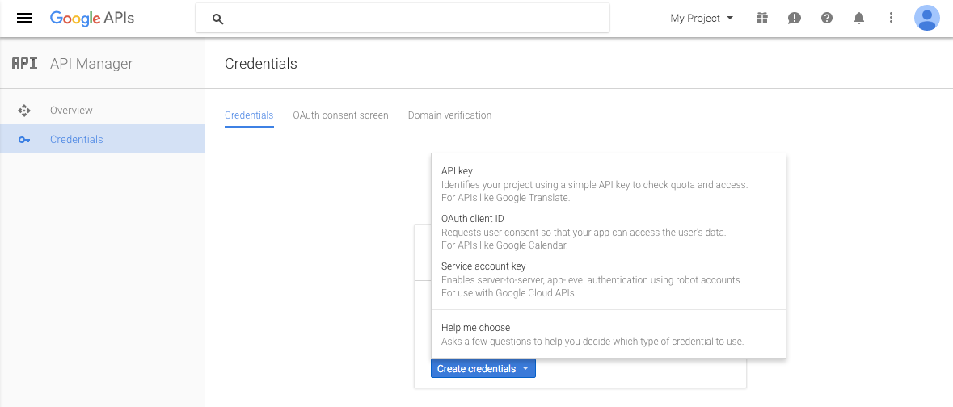
Task: Click the Google APIs logo
Action: pos(91,18)
